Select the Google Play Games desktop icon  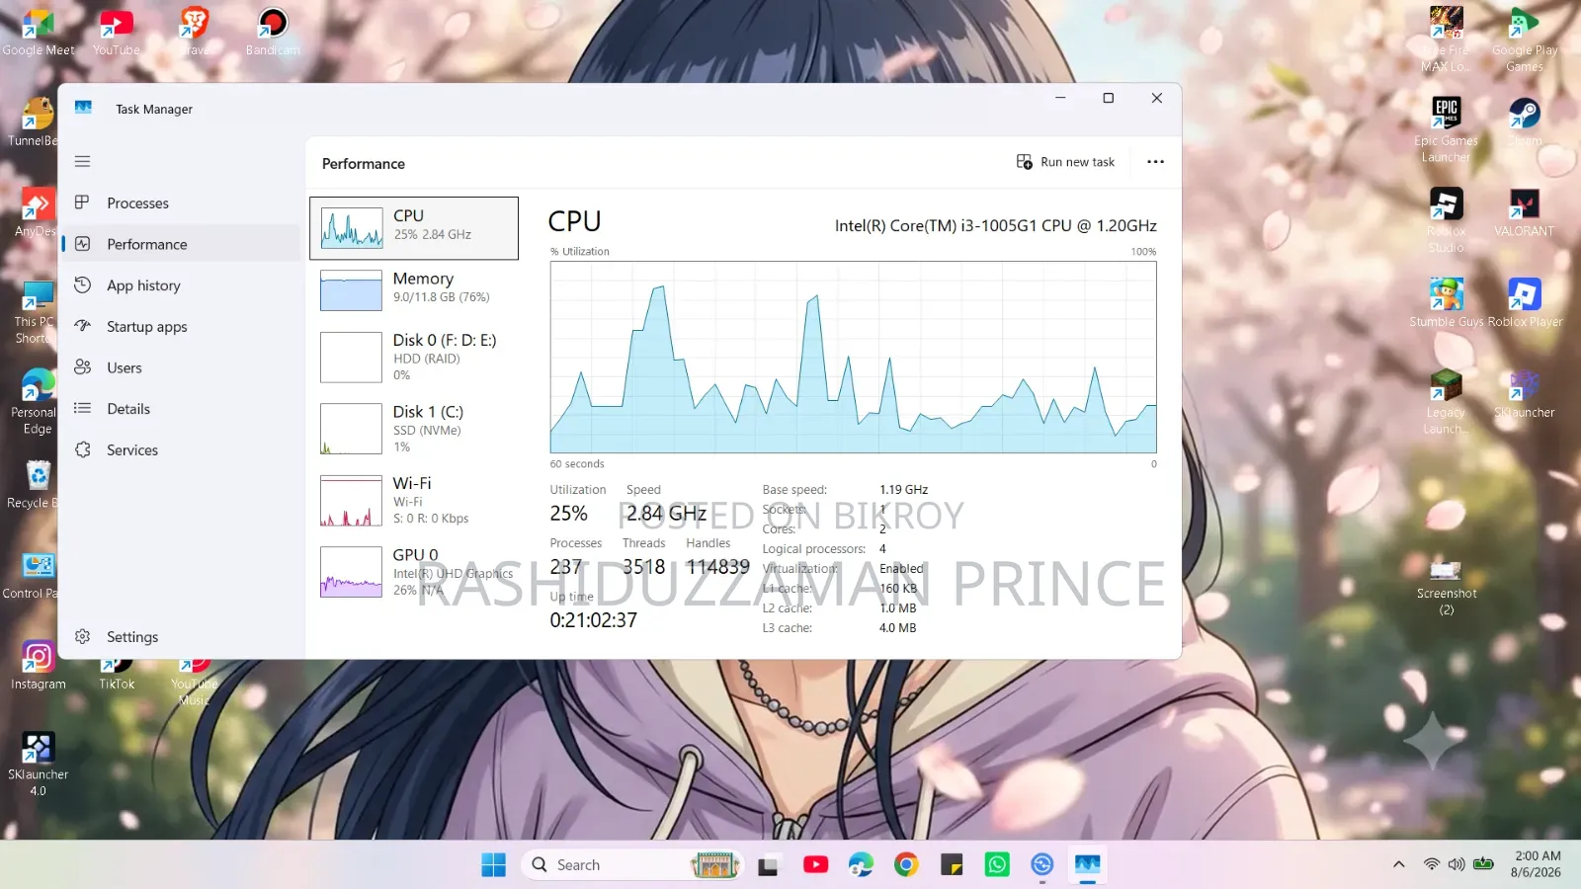(1525, 40)
